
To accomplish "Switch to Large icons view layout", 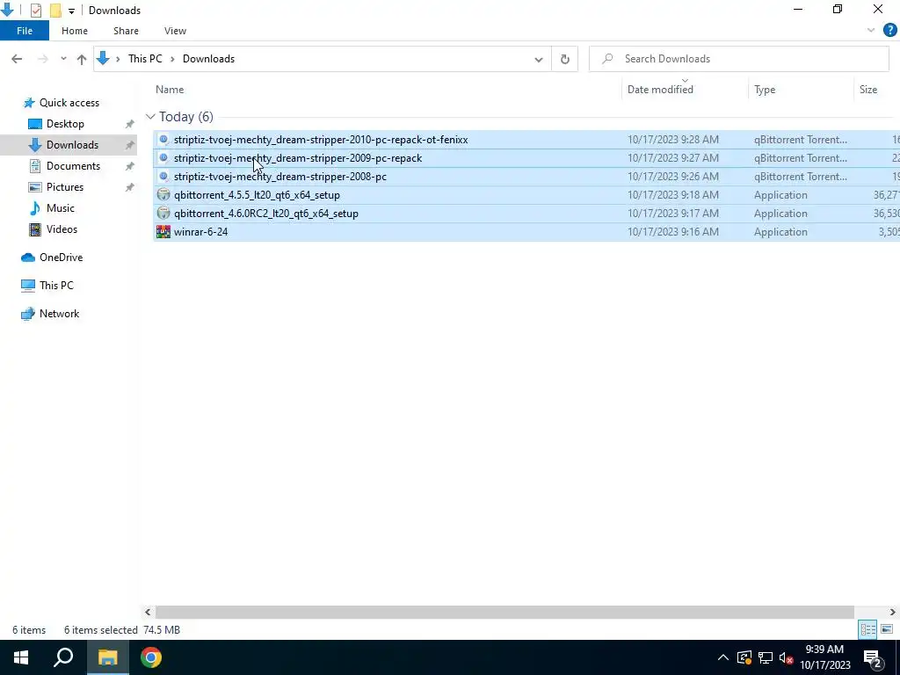I will click(x=886, y=629).
